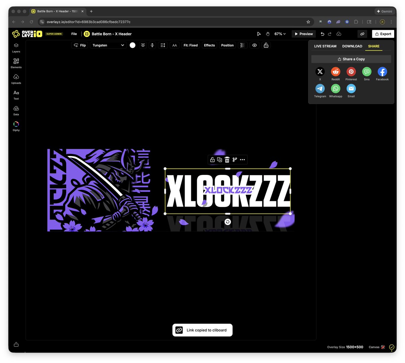The width and height of the screenshot is (405, 363).
Task: Click the branch icon in floating toolbar
Action: [235, 160]
